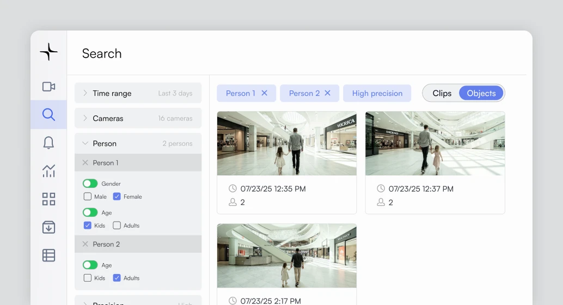Open the 12:35 PM mall thumbnail
563x305 pixels.
pyautogui.click(x=287, y=143)
